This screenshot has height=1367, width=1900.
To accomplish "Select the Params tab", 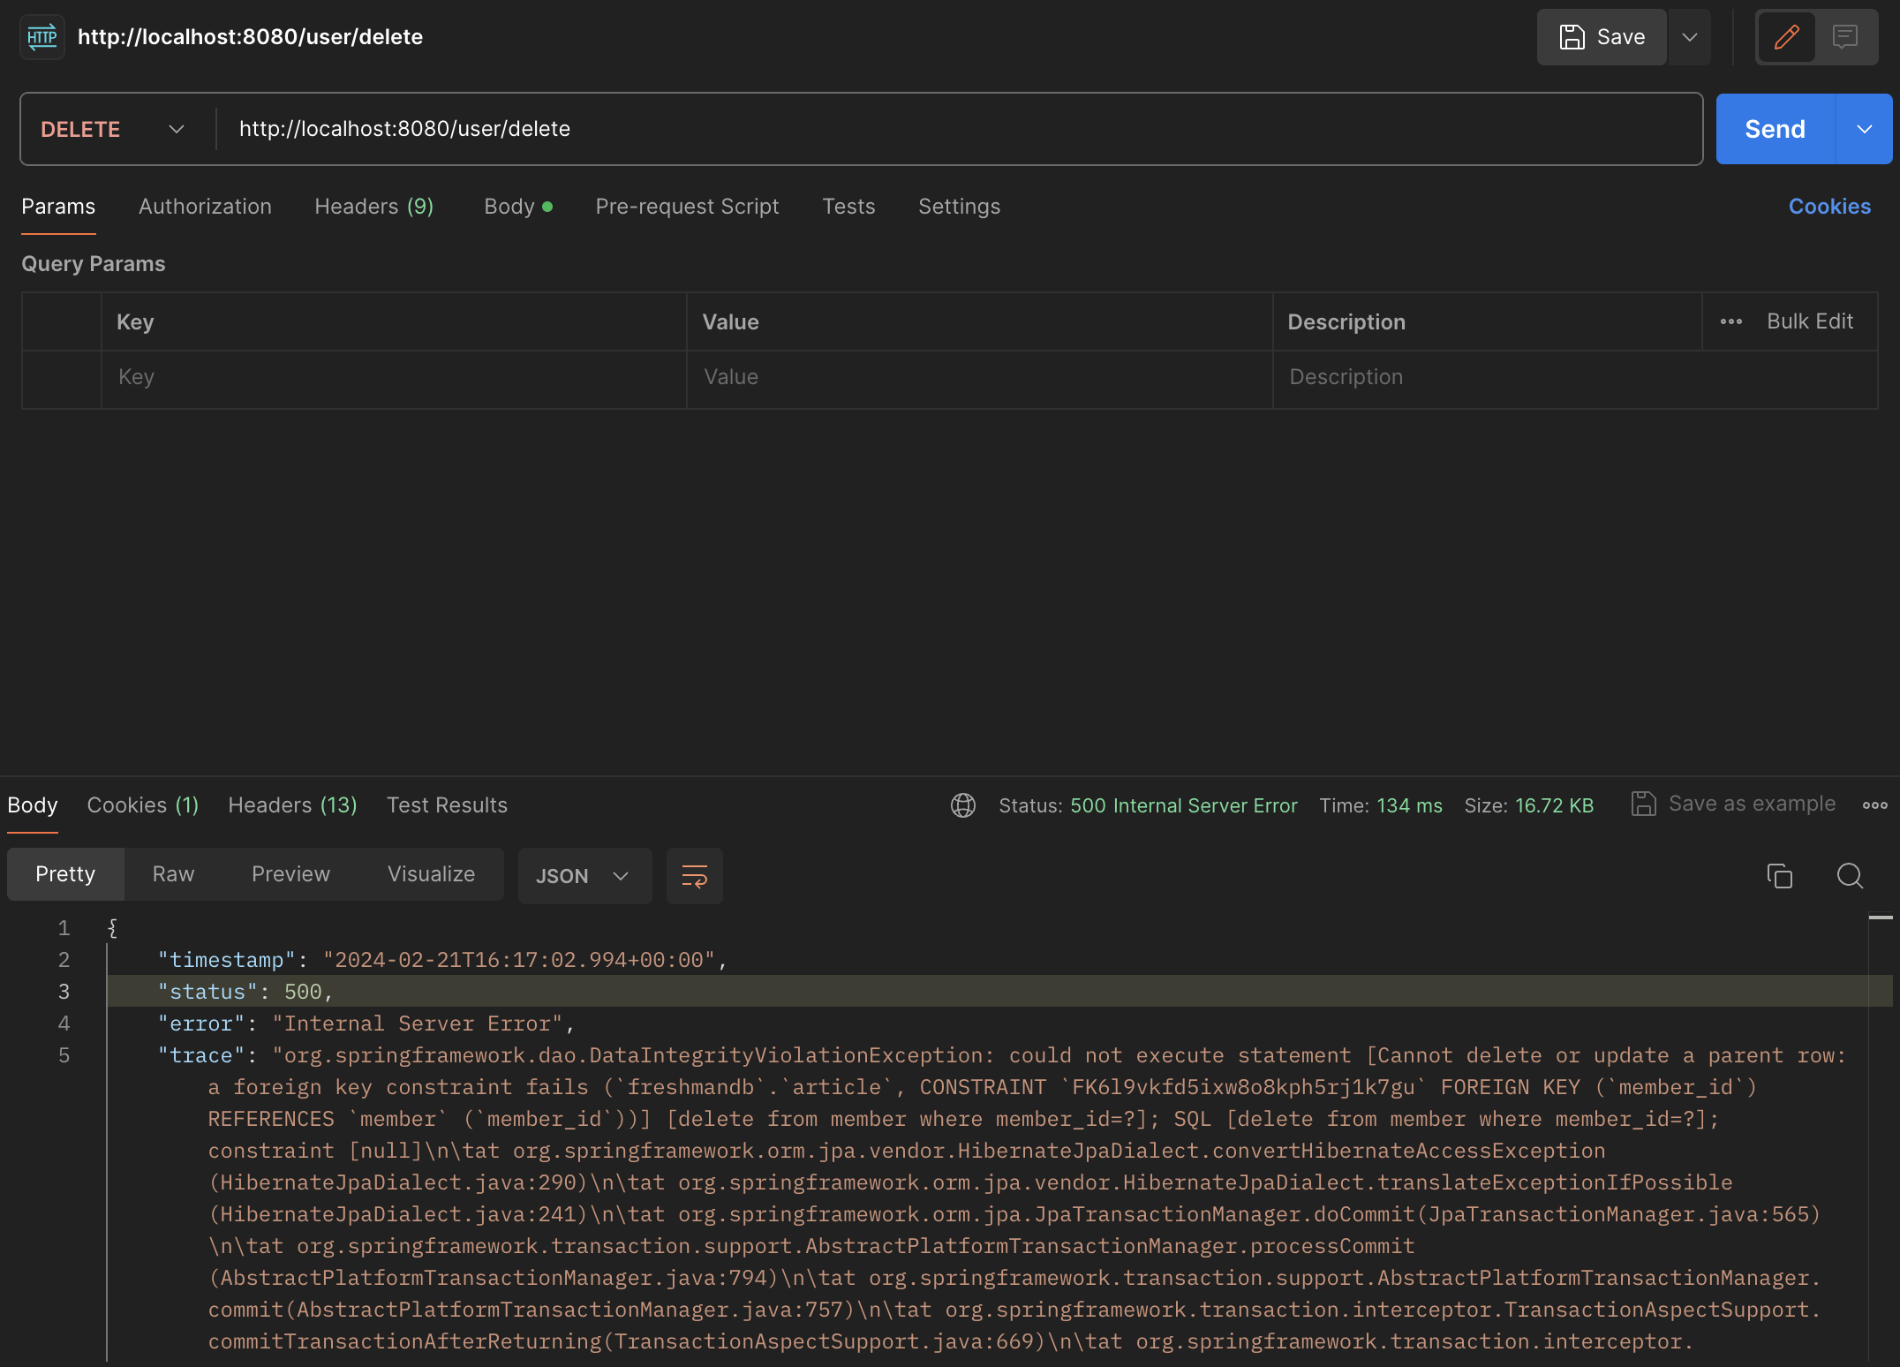I will coord(58,207).
